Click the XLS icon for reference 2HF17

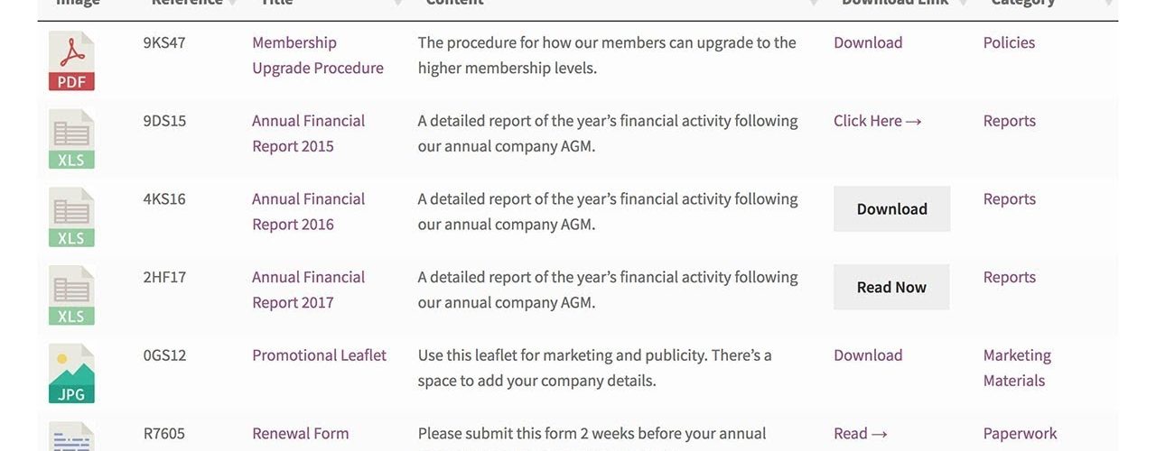71,296
